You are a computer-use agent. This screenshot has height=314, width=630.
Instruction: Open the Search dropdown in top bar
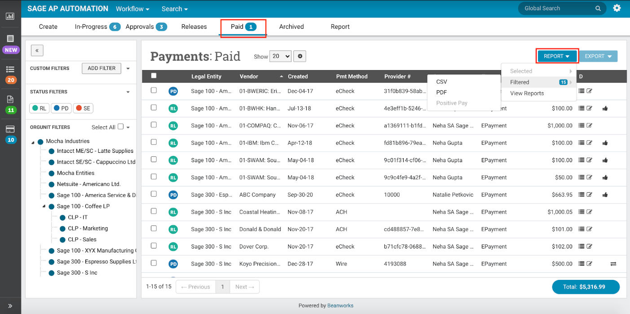coord(175,9)
